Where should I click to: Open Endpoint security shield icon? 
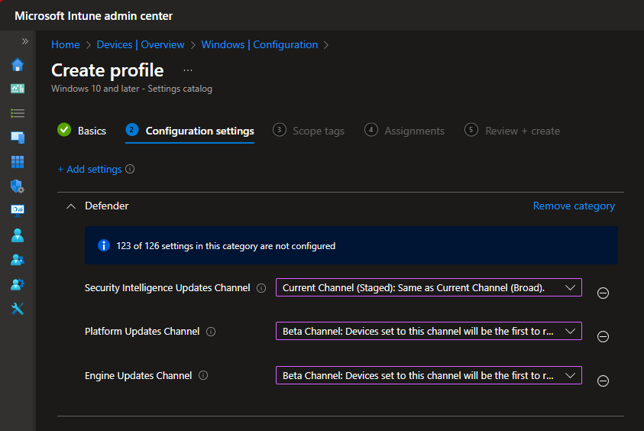(18, 186)
